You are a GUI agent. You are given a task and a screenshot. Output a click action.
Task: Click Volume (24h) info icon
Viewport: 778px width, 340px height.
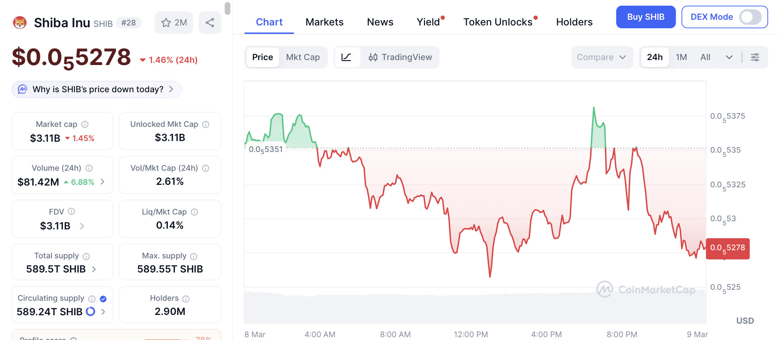click(x=89, y=168)
